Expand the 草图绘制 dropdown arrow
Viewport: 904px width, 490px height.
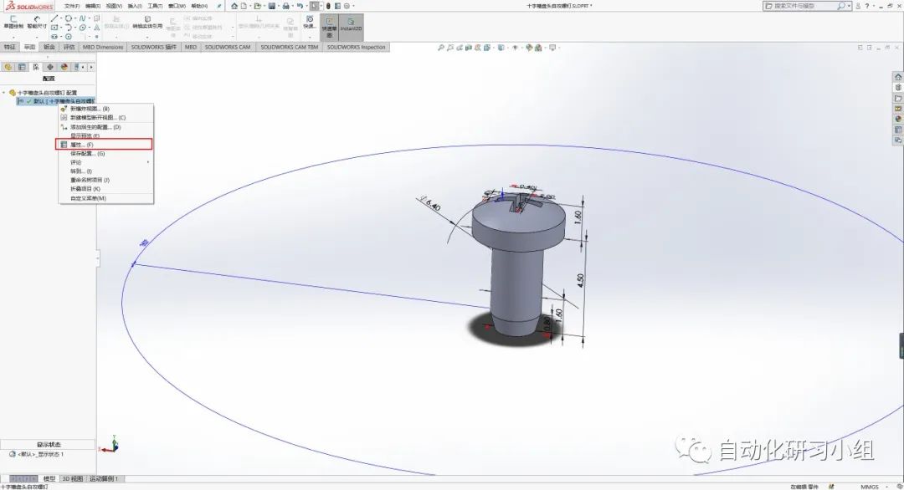13,38
